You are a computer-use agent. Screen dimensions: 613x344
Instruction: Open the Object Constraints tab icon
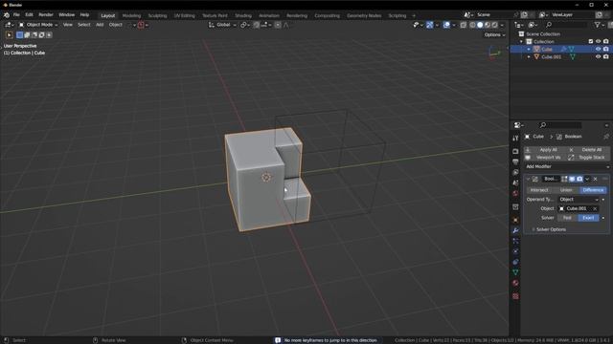coord(515,262)
